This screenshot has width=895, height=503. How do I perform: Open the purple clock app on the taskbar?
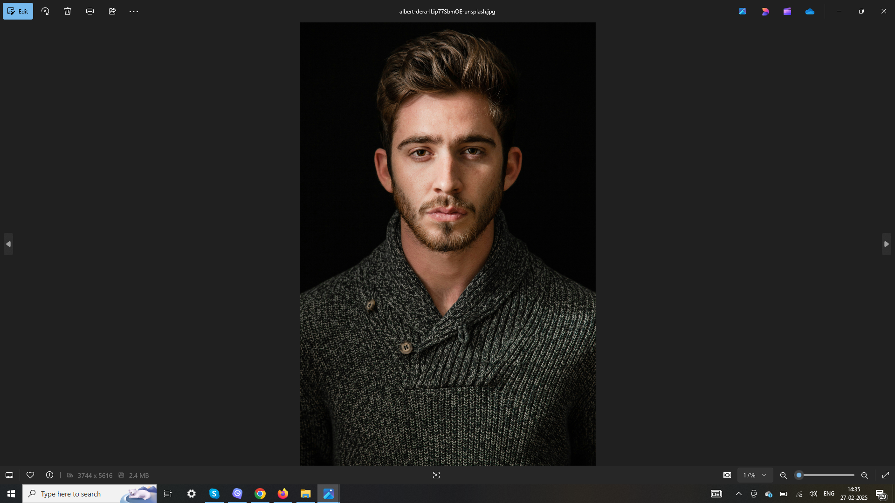pyautogui.click(x=237, y=494)
